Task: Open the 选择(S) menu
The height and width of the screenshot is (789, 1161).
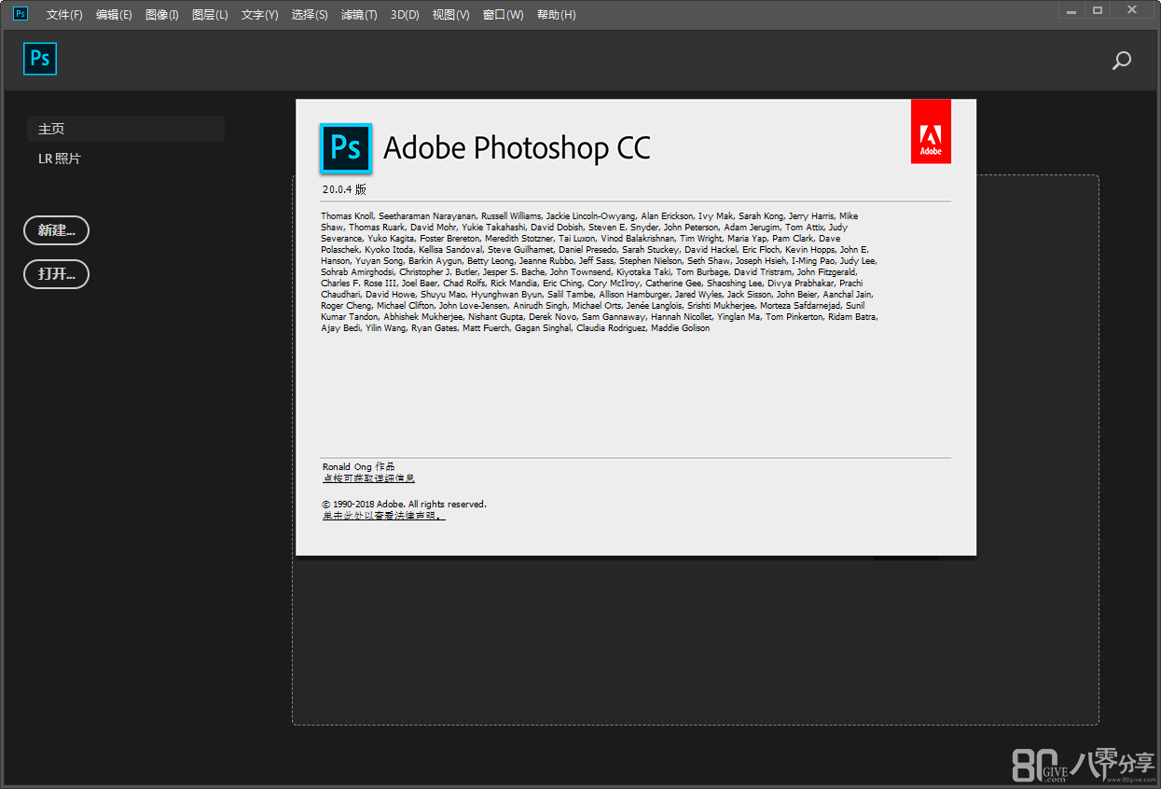Action: pos(310,15)
